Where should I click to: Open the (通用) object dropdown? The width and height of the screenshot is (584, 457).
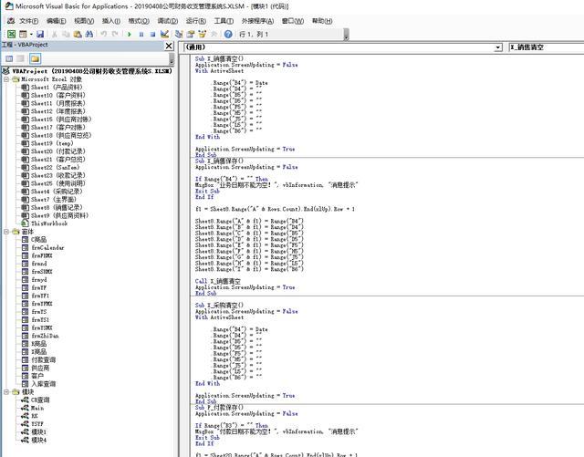coord(497,47)
